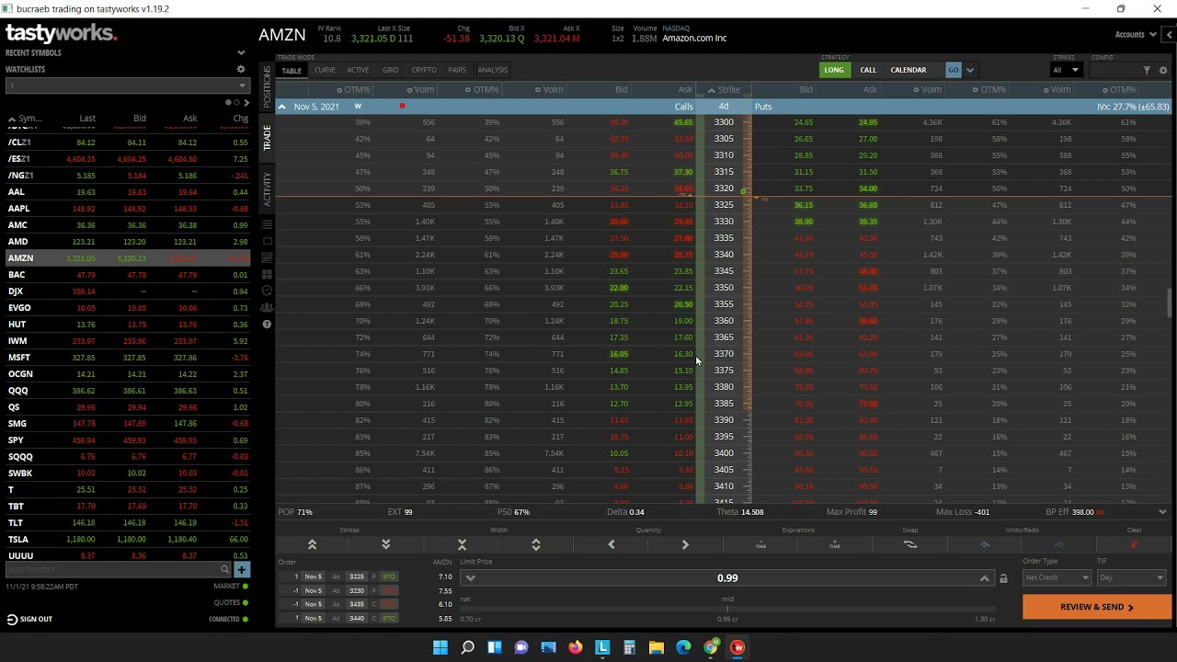Choose CALL strategy button
The height and width of the screenshot is (662, 1177).
(x=868, y=70)
